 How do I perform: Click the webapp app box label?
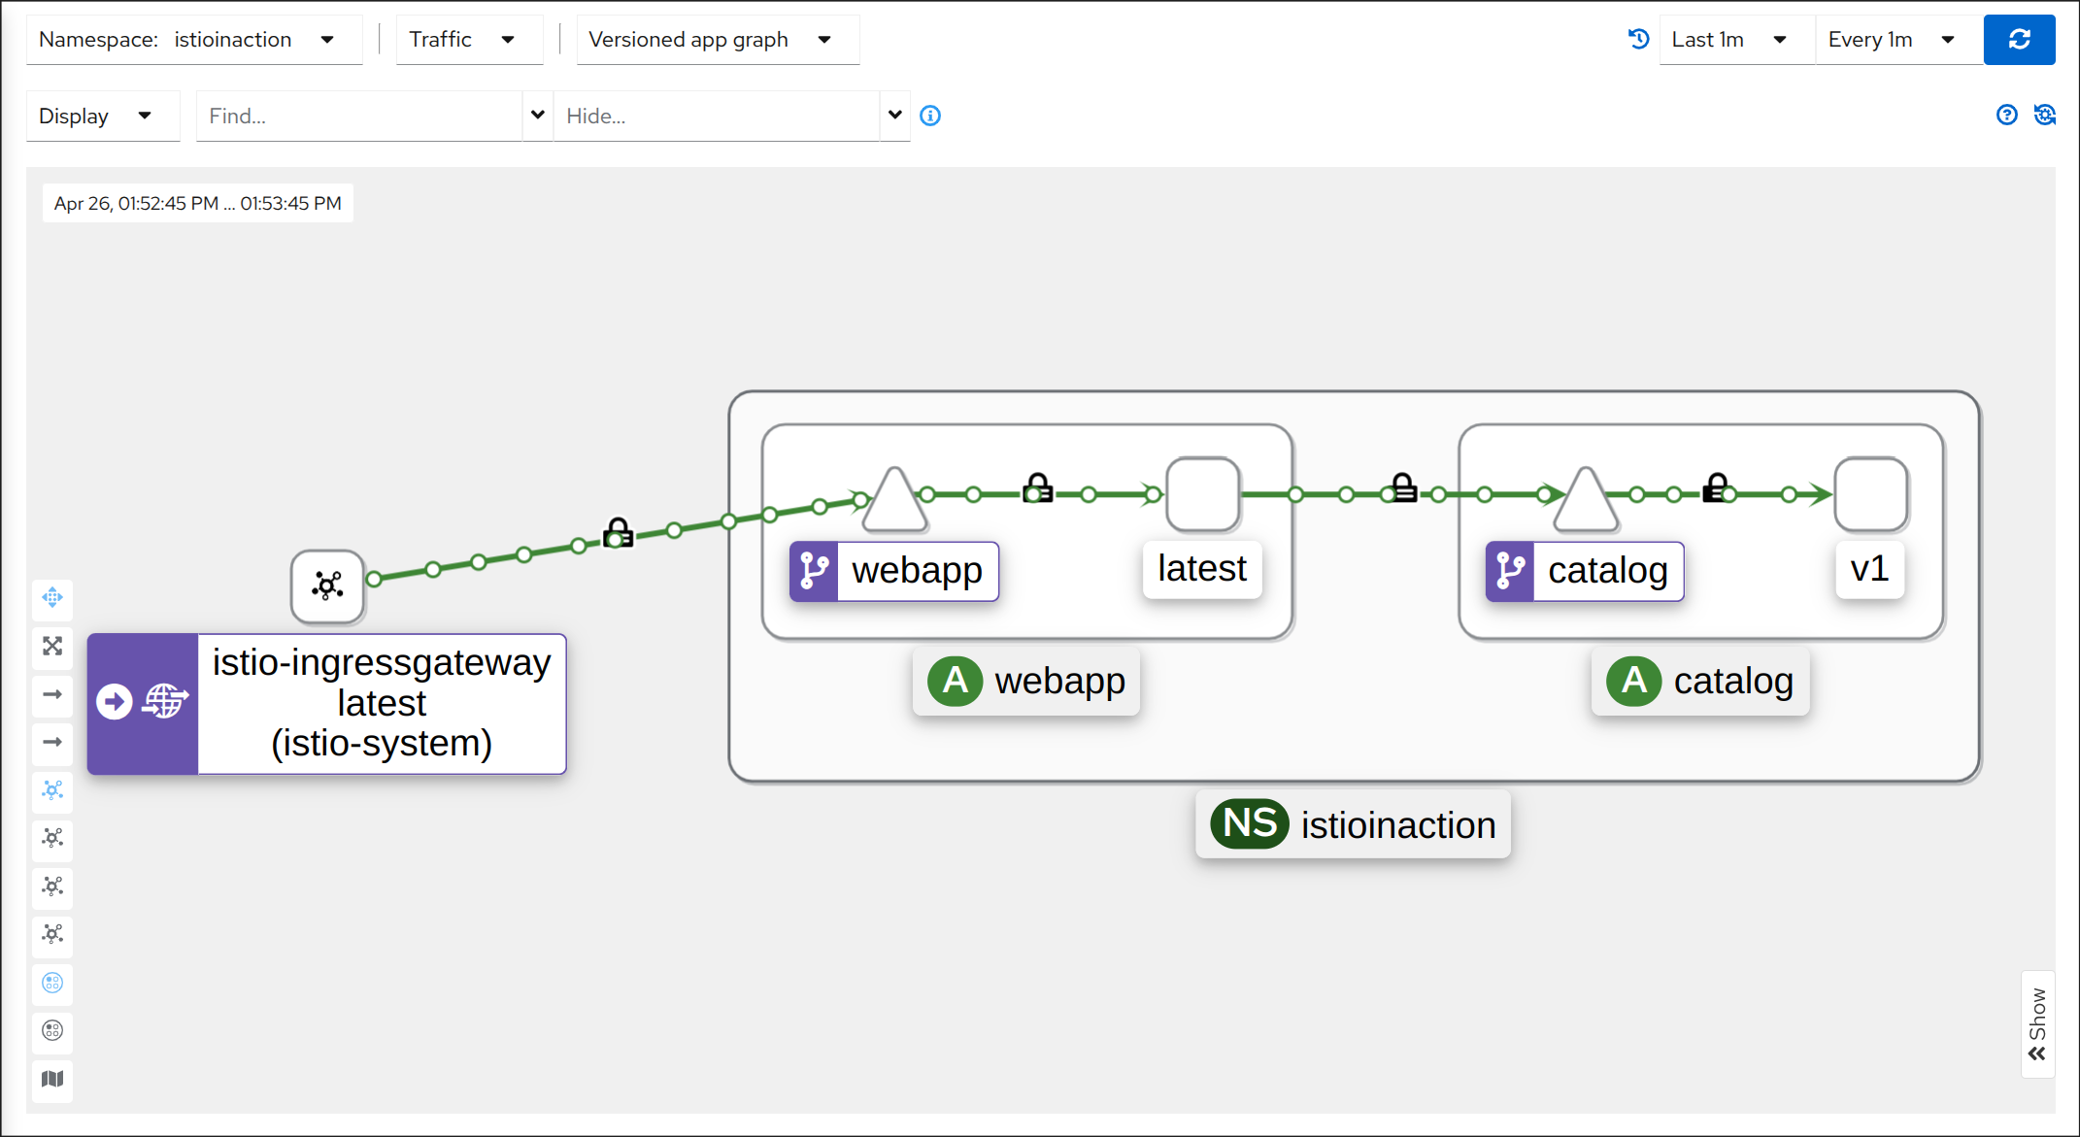coord(1026,681)
